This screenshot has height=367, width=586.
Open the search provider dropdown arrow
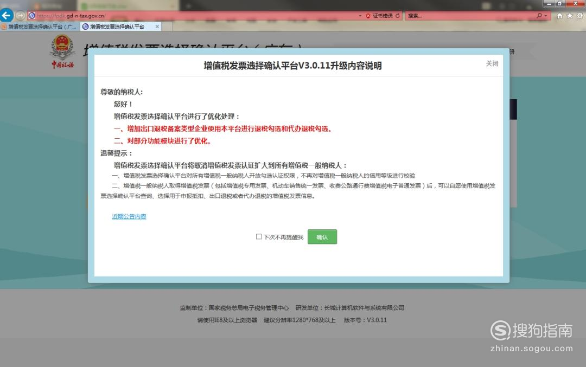[546, 16]
